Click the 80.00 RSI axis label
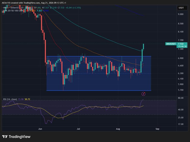This screenshot has width=190, height=142. pos(181,98)
